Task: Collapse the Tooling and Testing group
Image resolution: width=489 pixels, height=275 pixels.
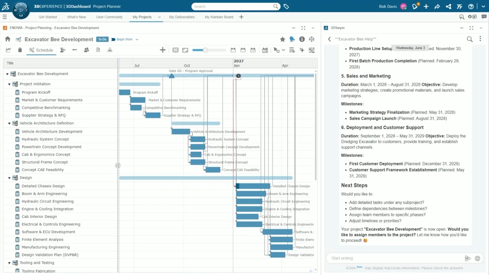Action: 9,263
